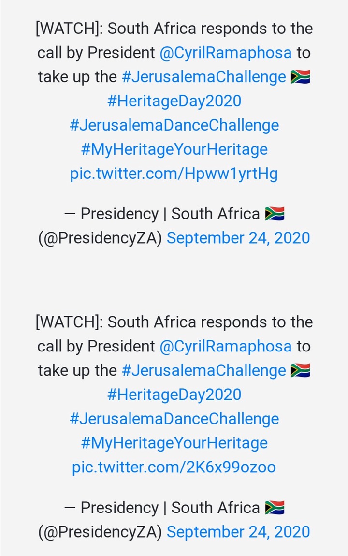Click South Africa flag emoji after second #JerusalemaChallenge
The image size is (348, 556).
[x=301, y=370]
